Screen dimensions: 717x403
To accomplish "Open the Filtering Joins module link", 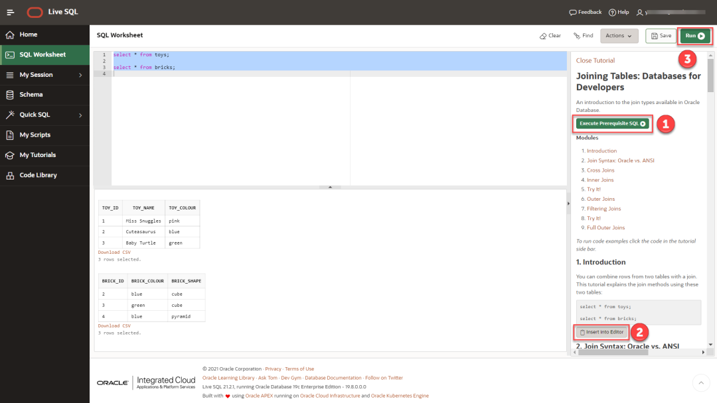I will [x=603, y=209].
